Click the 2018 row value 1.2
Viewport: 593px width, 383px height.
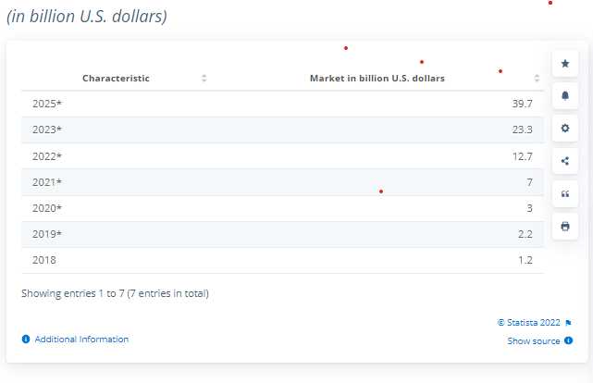tap(525, 260)
